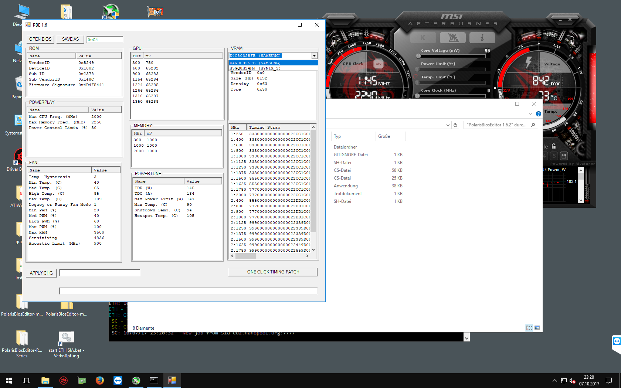621x388 pixels.
Task: Close the MSI Afterburner window
Action: click(x=570, y=20)
